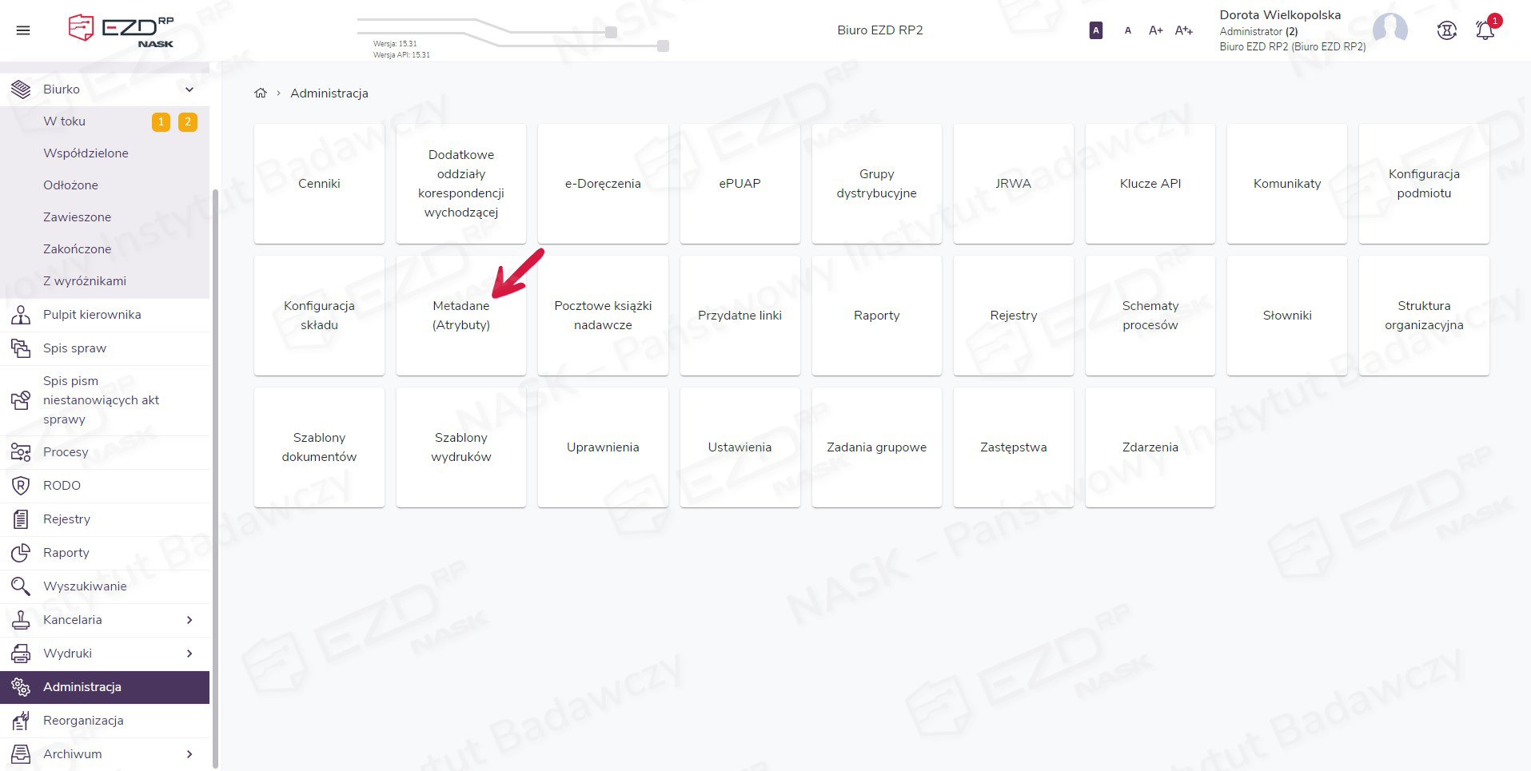Select the A++ largest font size

click(1183, 30)
